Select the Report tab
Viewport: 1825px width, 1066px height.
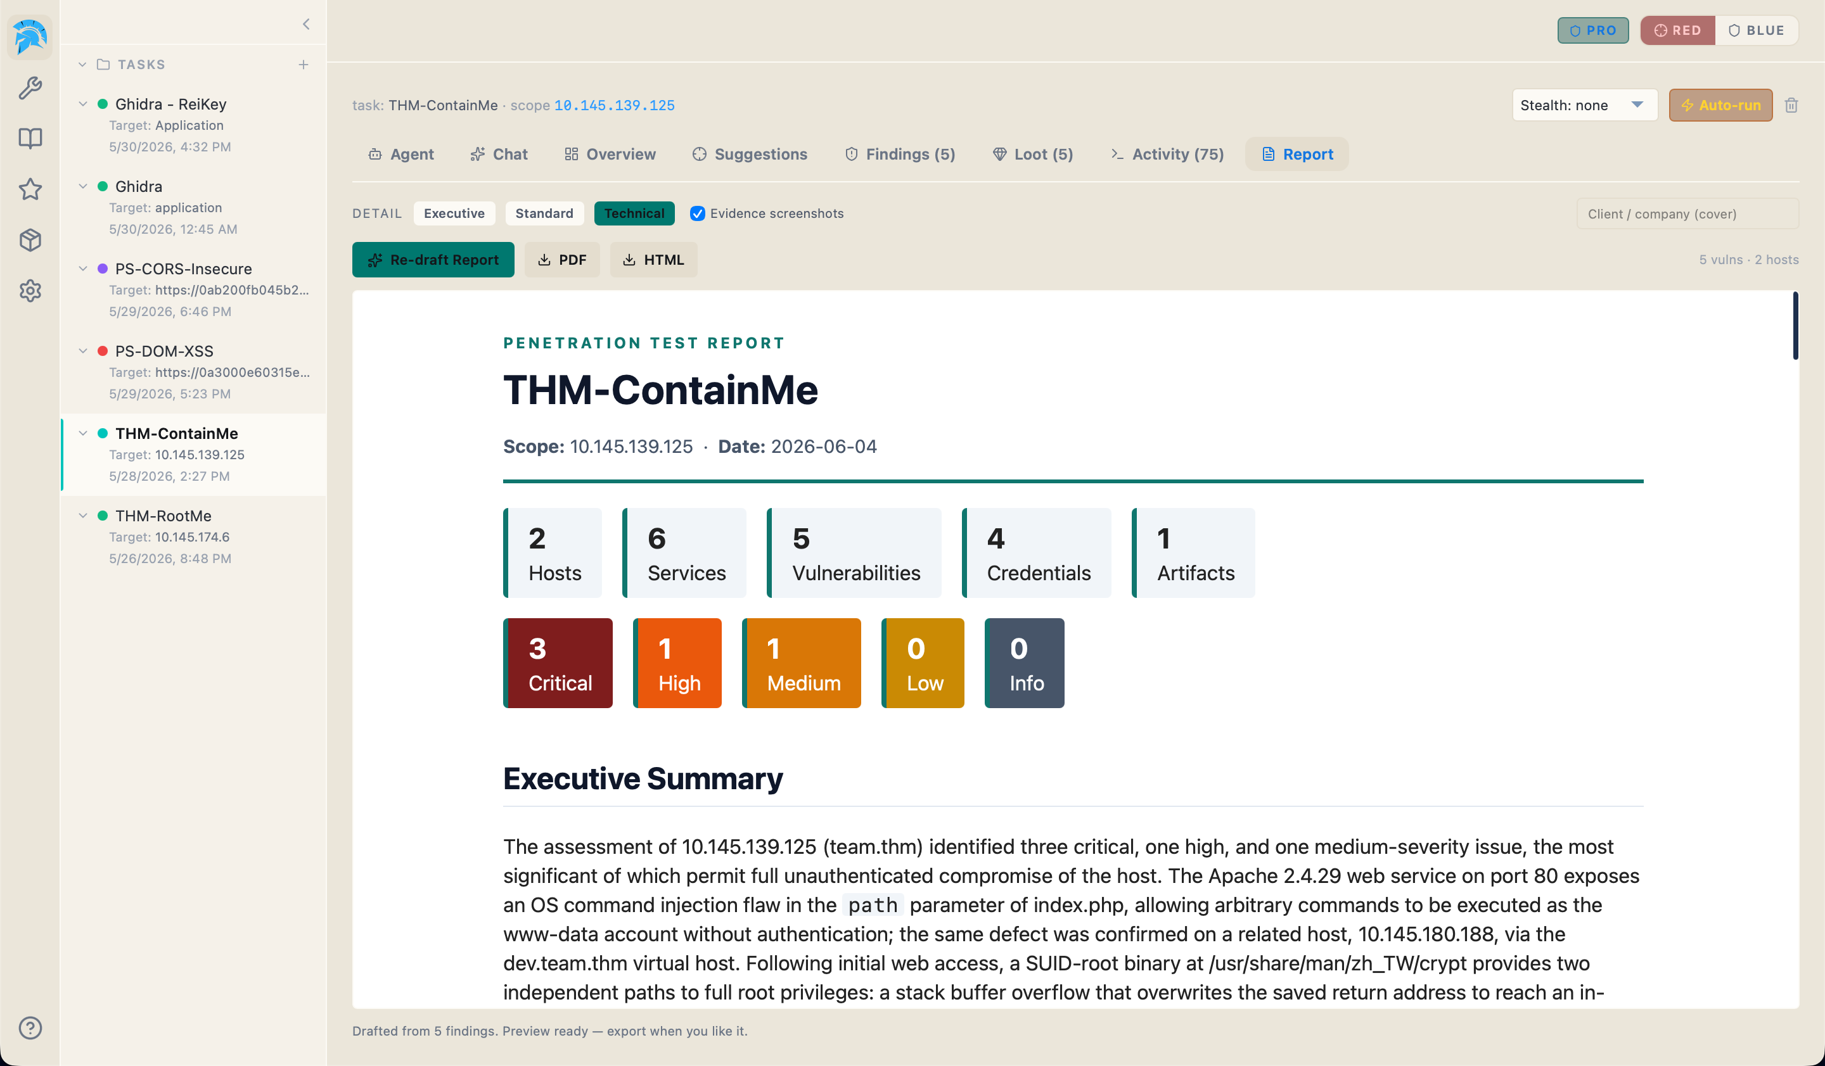[x=1297, y=154]
